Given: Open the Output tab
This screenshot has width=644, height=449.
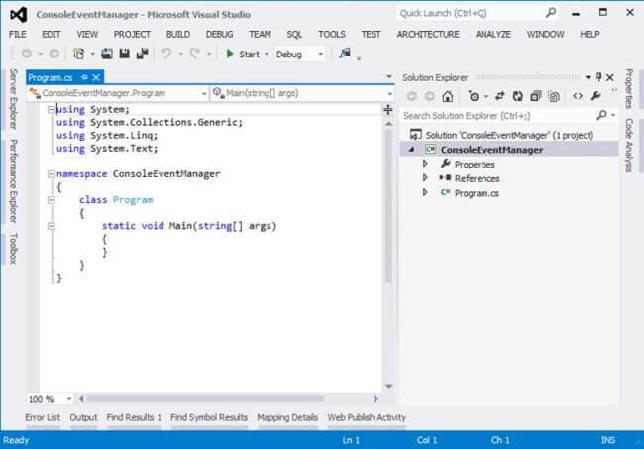Looking at the screenshot, I should pyautogui.click(x=83, y=417).
